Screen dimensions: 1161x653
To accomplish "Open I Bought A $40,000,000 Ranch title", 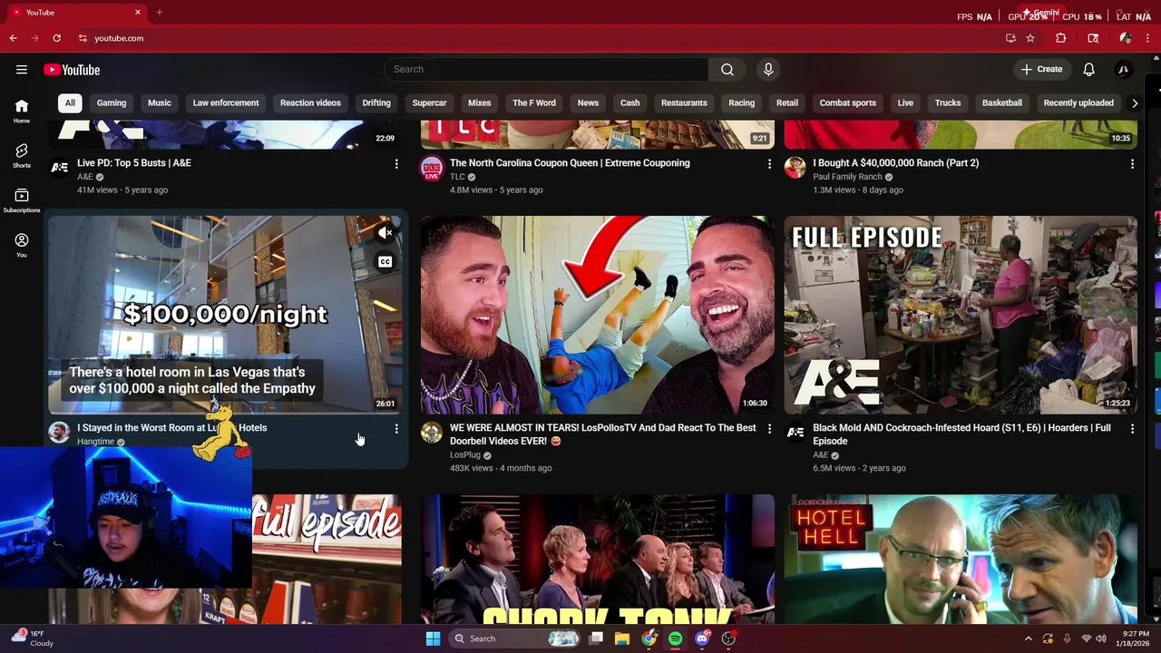I will [x=896, y=163].
